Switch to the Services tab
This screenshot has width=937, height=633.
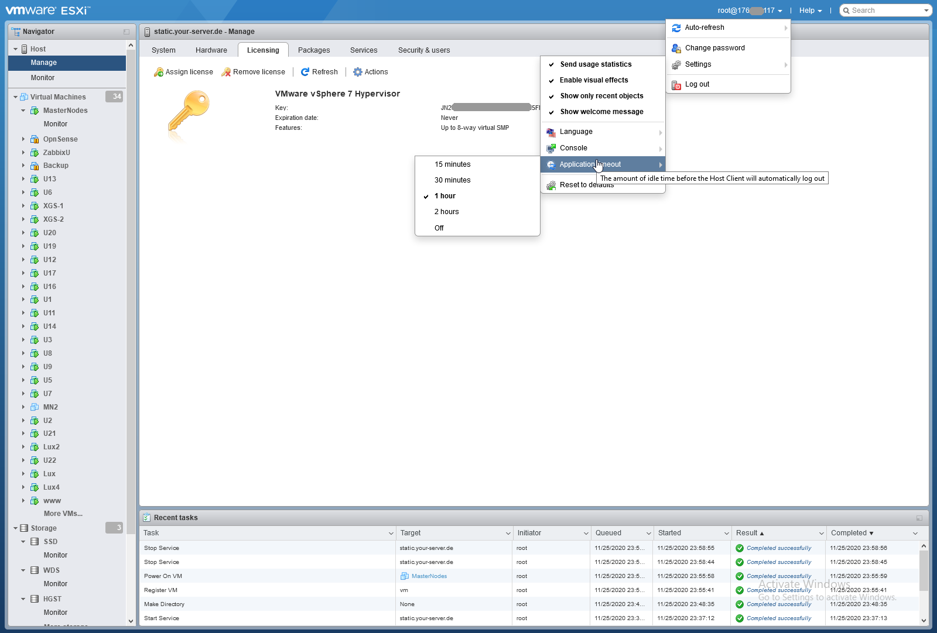coord(364,50)
